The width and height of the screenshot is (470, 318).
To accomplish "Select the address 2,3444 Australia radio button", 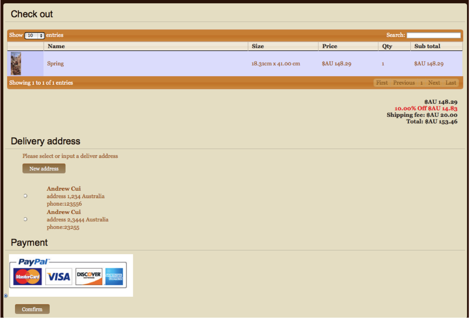I will 25,219.
